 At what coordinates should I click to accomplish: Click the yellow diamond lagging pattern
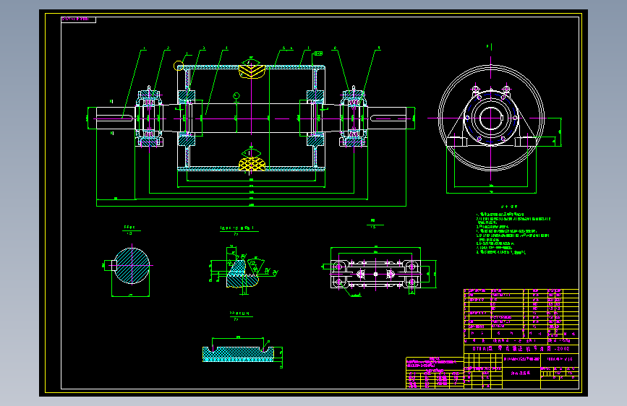(x=252, y=164)
